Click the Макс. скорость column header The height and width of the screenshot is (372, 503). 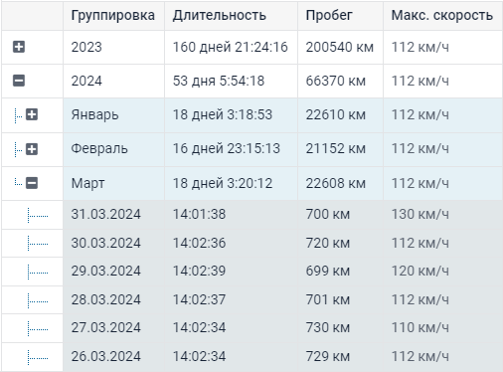(x=442, y=15)
